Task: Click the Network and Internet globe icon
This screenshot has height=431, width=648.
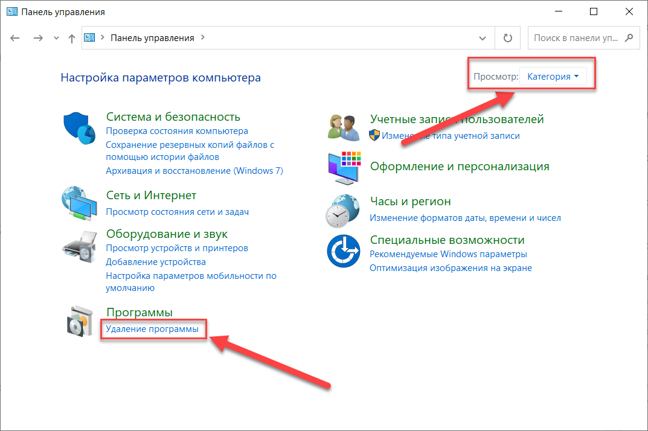Action: 79,203
